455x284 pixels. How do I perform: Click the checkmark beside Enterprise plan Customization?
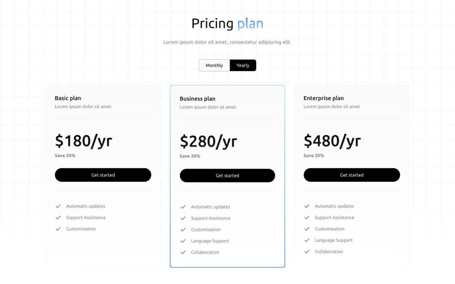tap(307, 229)
